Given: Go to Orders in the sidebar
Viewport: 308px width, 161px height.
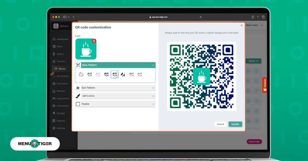Looking at the screenshot, I should point(58,54).
